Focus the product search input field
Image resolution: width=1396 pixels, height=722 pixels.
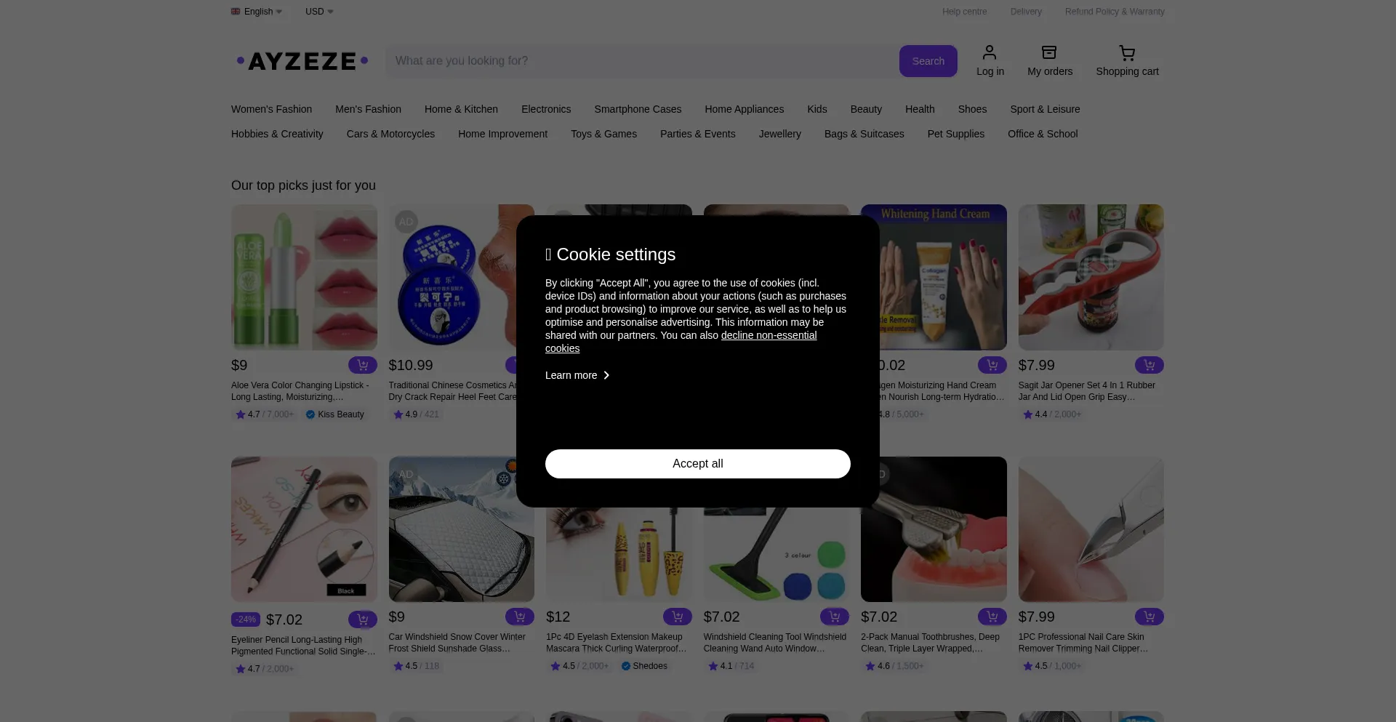(640, 61)
